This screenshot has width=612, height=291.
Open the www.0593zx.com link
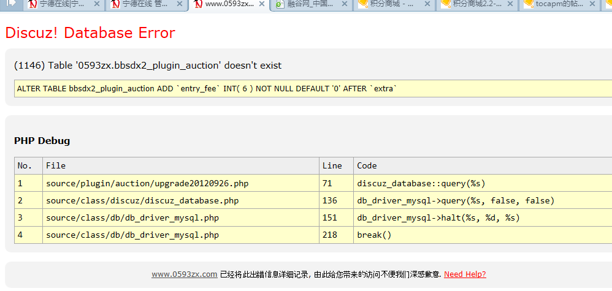[184, 274]
